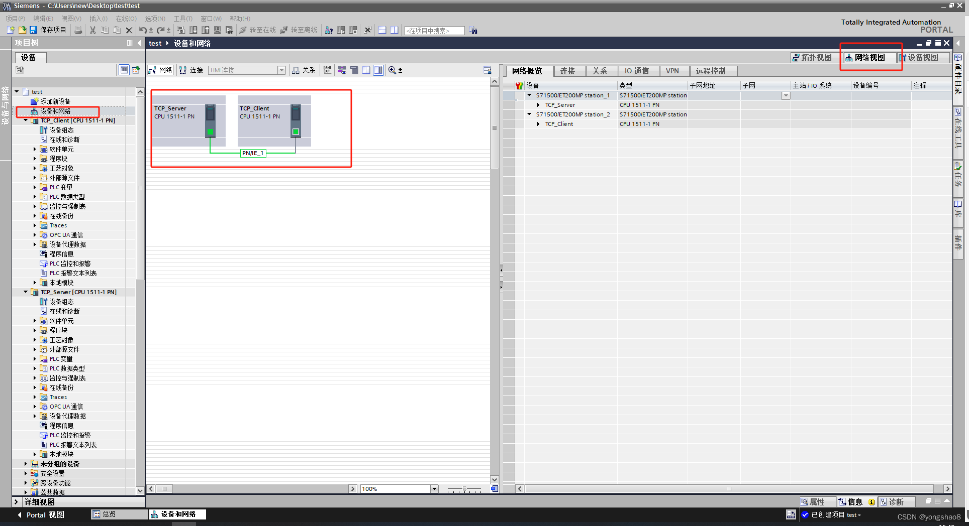This screenshot has width=969, height=526.
Task: Select the PN/IE_1 subnet label
Action: (x=253, y=153)
